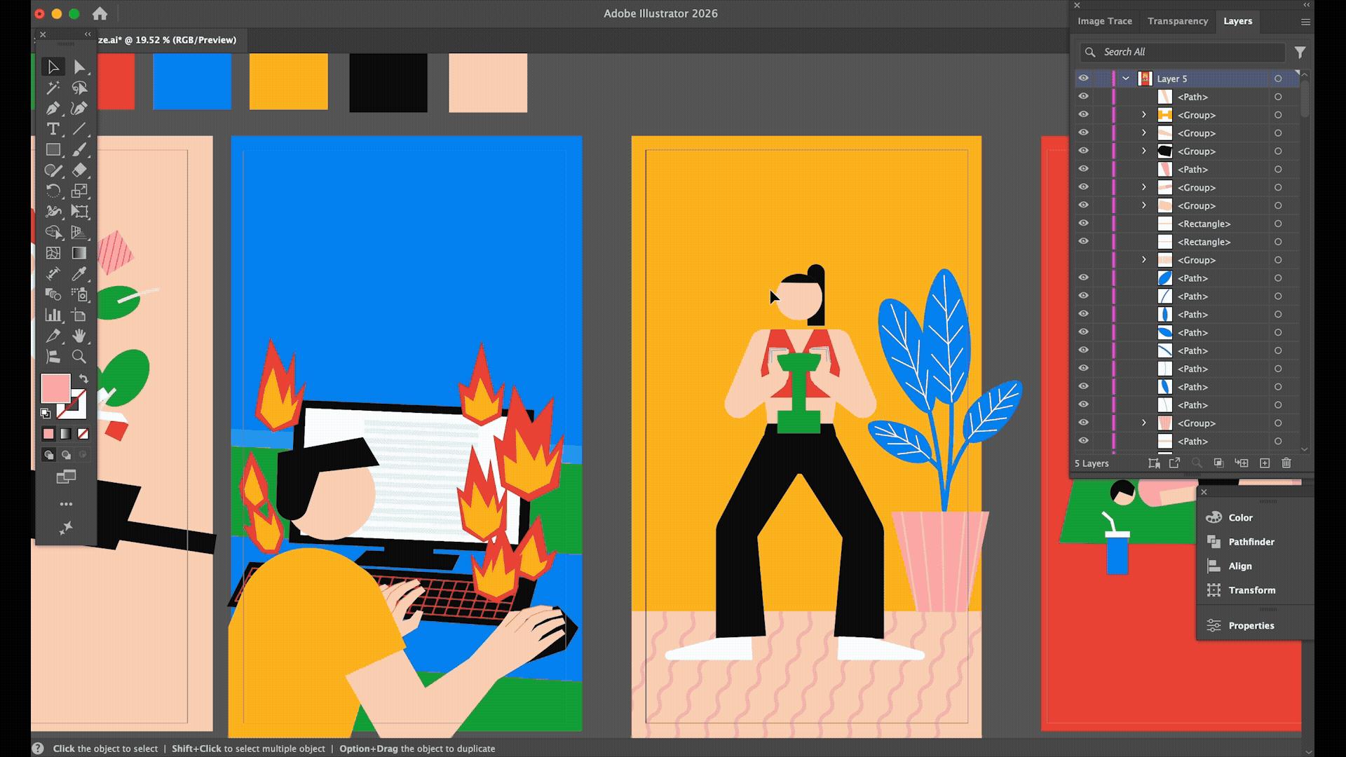Switch to the Transparency tab
Viewport: 1346px width, 757px height.
(x=1177, y=21)
